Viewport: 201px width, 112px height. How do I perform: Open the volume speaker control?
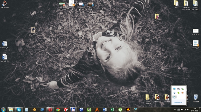[x=188, y=109]
